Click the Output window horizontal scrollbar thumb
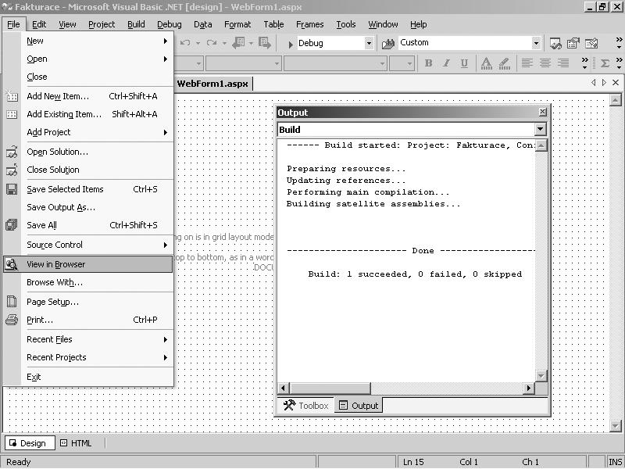 coord(330,388)
